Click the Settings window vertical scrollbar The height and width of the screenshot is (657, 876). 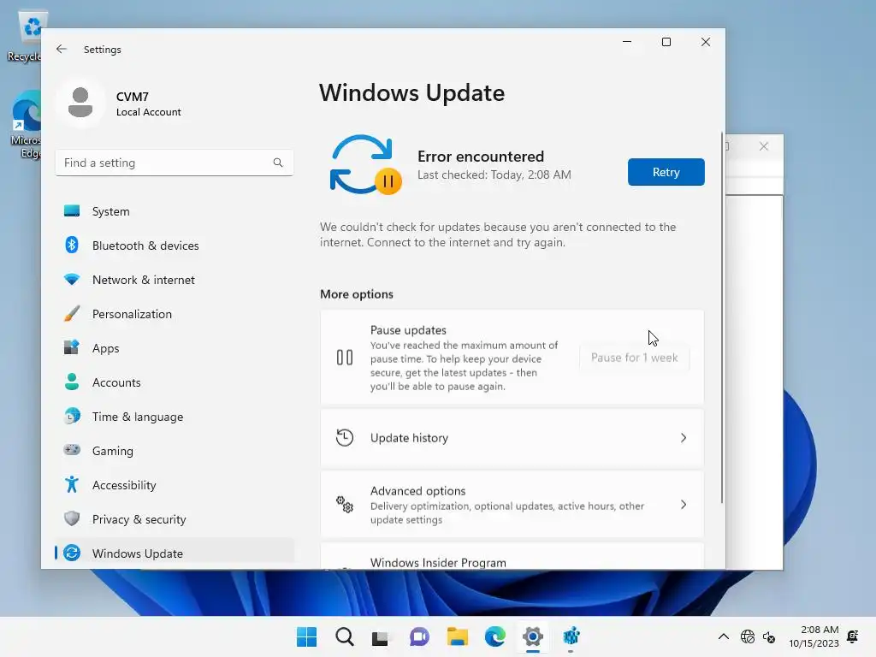coord(722,317)
